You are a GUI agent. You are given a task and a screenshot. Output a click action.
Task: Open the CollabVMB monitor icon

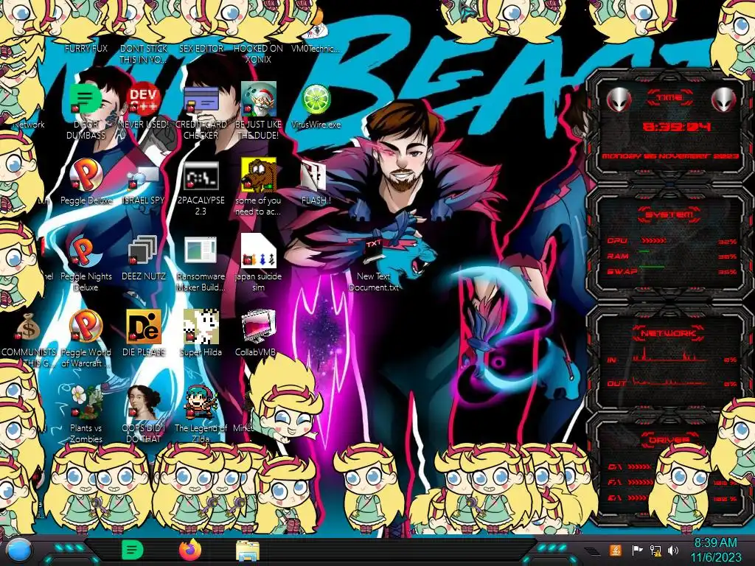click(258, 326)
